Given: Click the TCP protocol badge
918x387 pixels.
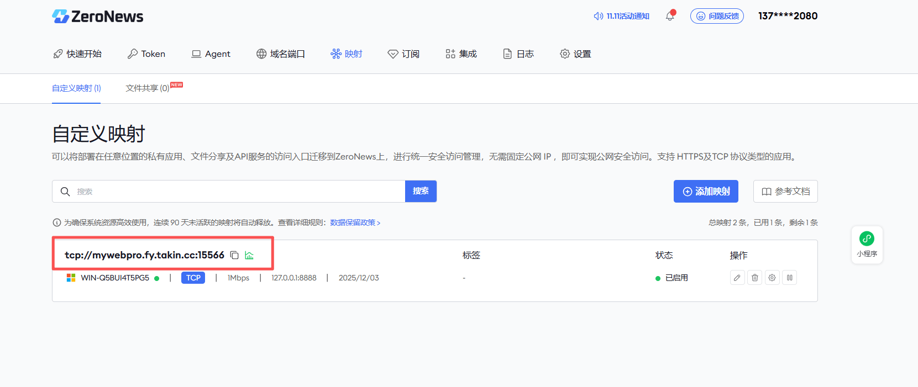Looking at the screenshot, I should 193,278.
